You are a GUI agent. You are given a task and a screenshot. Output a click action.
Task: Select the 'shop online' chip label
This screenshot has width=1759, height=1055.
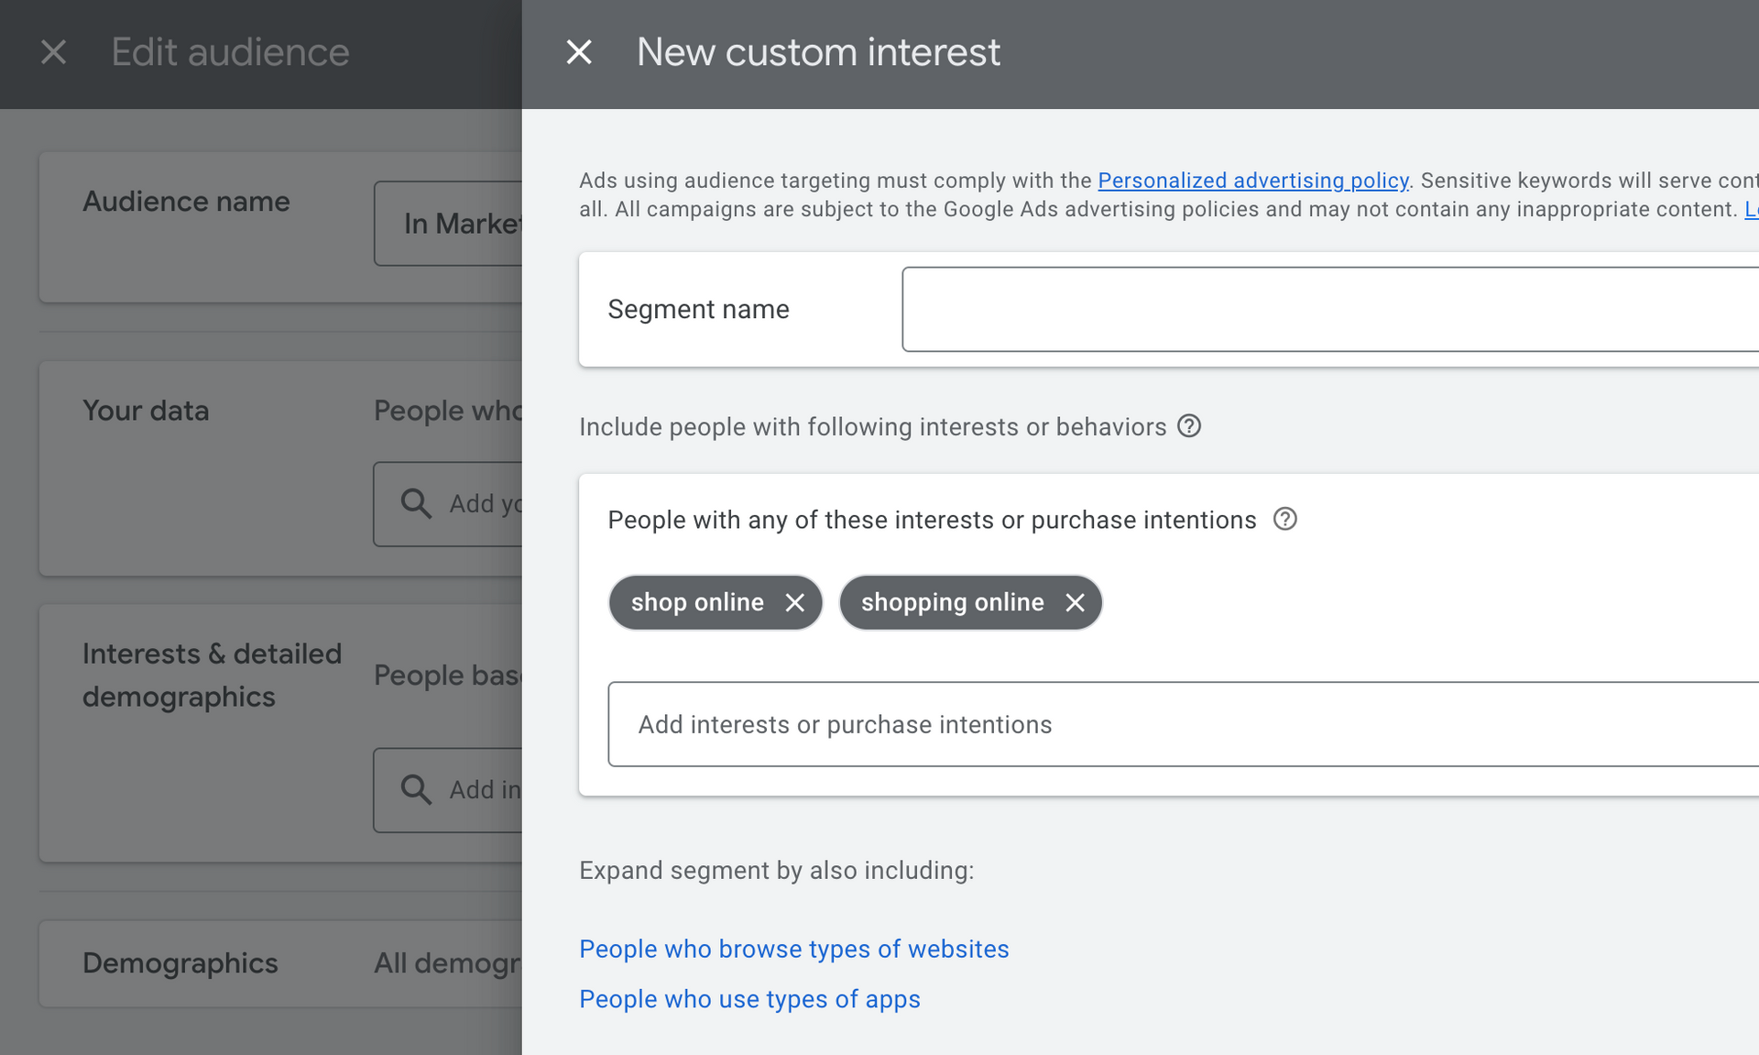click(x=696, y=602)
